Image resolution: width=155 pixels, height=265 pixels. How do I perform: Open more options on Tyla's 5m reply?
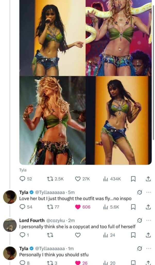click(x=148, y=192)
